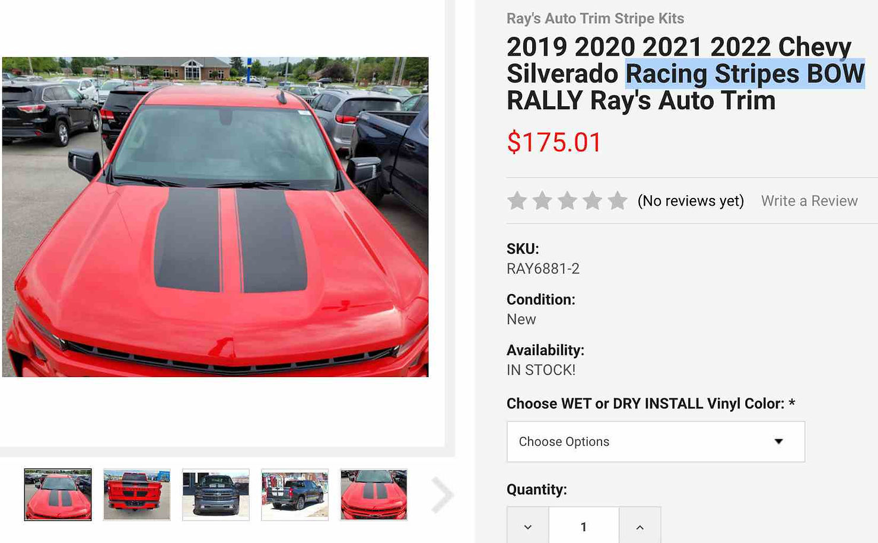Click the dropdown arrow in Choose Options

tap(778, 442)
